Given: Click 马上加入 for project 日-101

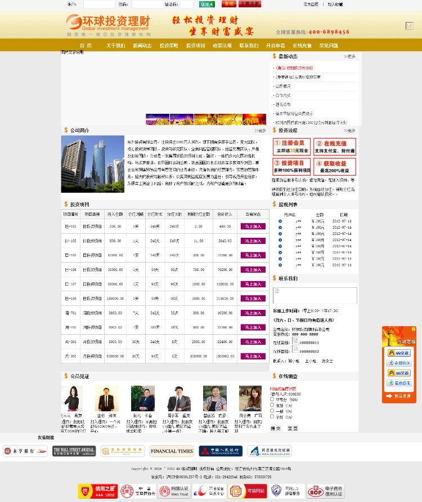Looking at the screenshot, I should tap(253, 226).
